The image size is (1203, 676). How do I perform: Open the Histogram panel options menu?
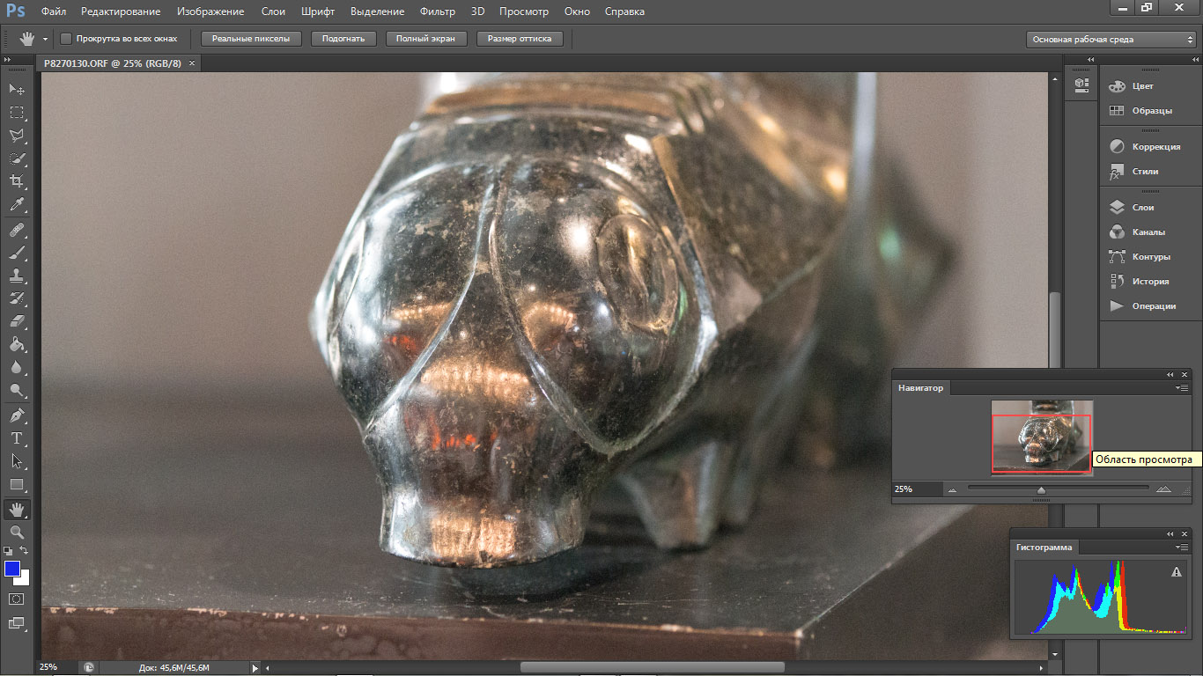(x=1182, y=547)
